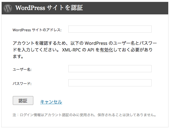Click into the ユーザー名 text field
Viewport: 171px width, 129px height.
coord(110,69)
